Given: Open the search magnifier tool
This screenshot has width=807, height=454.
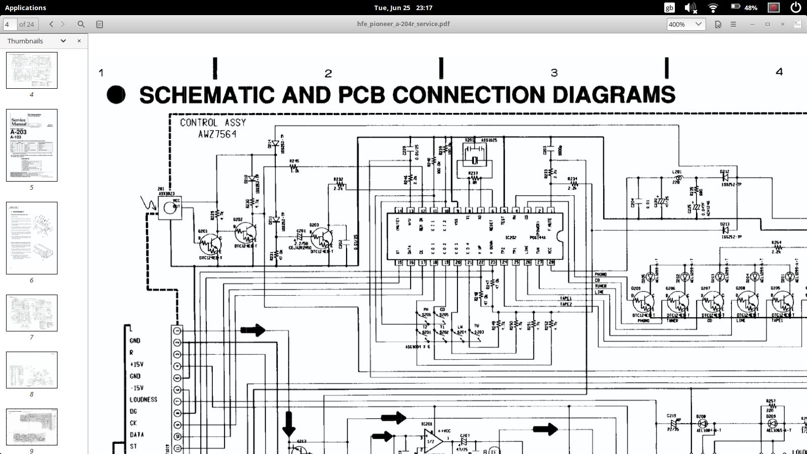Looking at the screenshot, I should [x=81, y=24].
